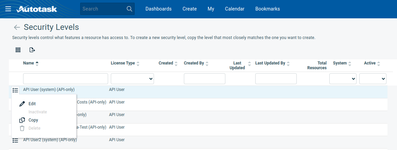The width and height of the screenshot is (397, 150).
Task: Expand the Active filter dropdown
Action: tap(373, 79)
